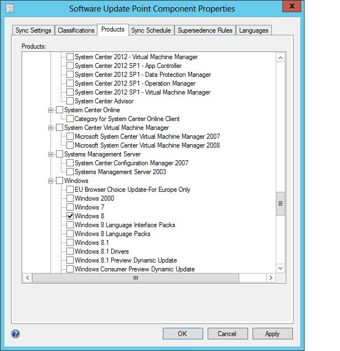Collapse the System Center Online node

click(51, 110)
